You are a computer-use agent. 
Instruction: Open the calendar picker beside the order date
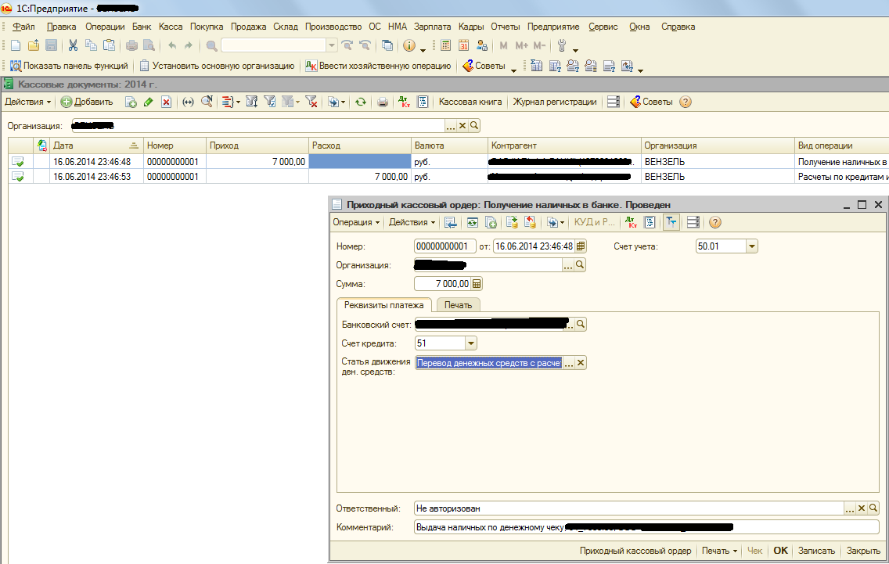tap(580, 246)
